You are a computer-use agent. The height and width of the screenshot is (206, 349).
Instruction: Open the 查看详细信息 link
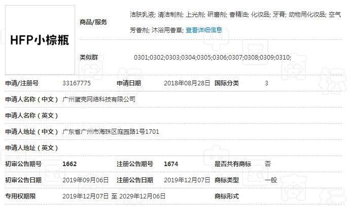click(x=204, y=30)
